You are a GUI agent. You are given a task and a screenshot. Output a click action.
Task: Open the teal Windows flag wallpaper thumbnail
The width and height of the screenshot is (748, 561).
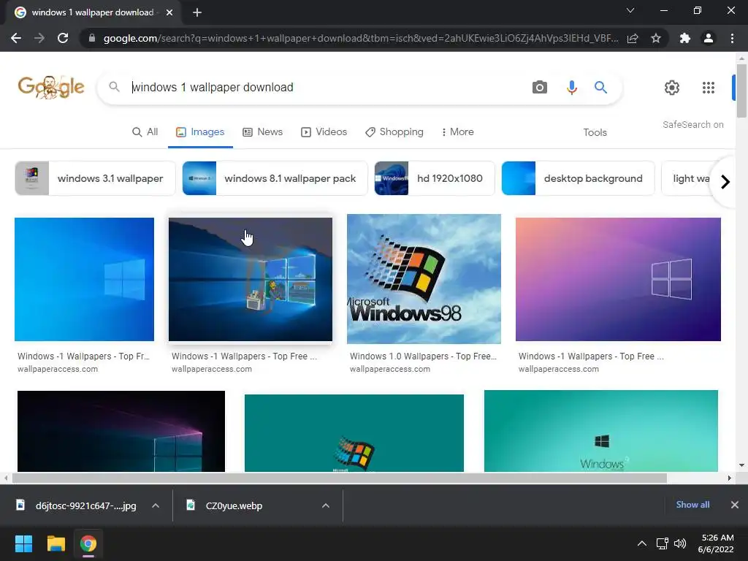(x=354, y=433)
